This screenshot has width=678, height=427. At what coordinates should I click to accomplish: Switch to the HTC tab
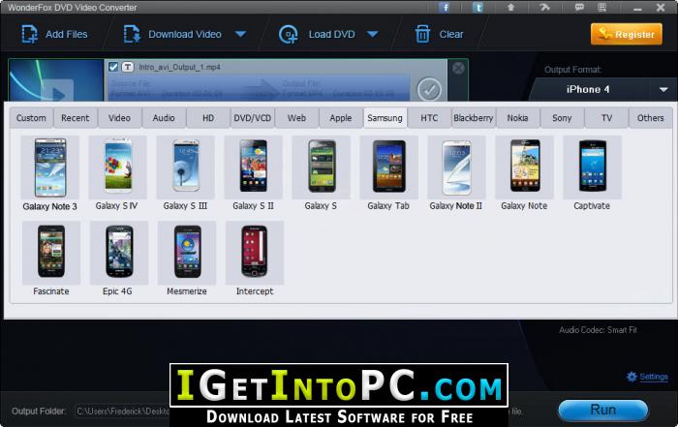429,118
